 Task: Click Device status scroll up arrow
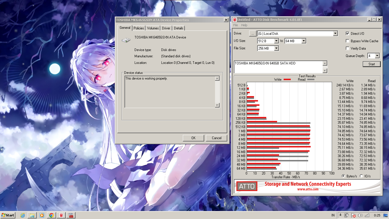coord(217,78)
